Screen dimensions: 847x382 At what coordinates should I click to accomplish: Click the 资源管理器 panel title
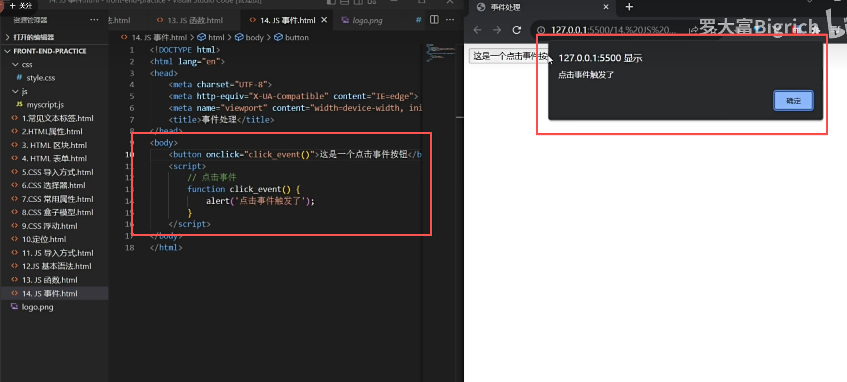[x=30, y=20]
